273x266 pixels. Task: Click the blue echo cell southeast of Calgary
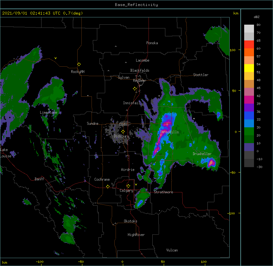(x=140, y=203)
